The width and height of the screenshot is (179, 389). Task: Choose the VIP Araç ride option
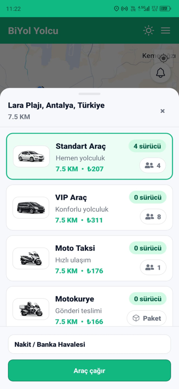click(x=89, y=207)
